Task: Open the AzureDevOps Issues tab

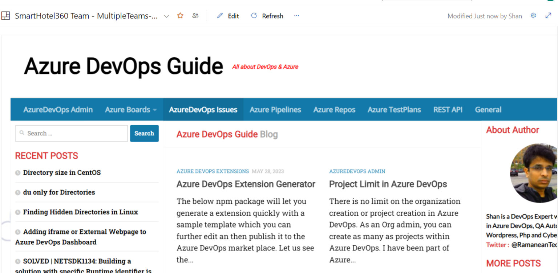Action: coord(203,110)
